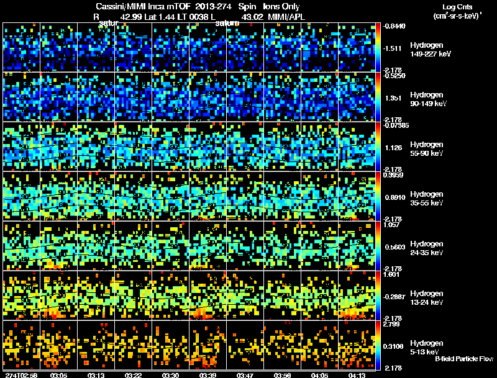
Task: Click the 03:22 time axis label
Action: coord(133,375)
